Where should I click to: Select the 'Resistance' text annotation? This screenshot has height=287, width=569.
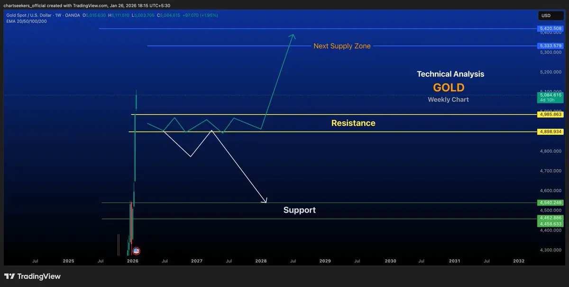tap(353, 123)
